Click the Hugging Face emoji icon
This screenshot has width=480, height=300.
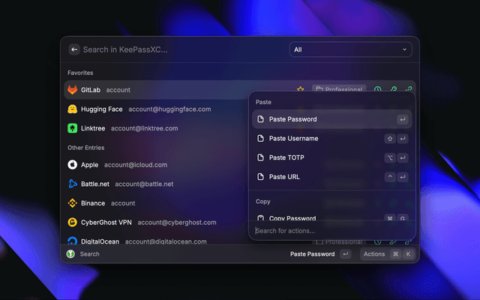pos(73,109)
